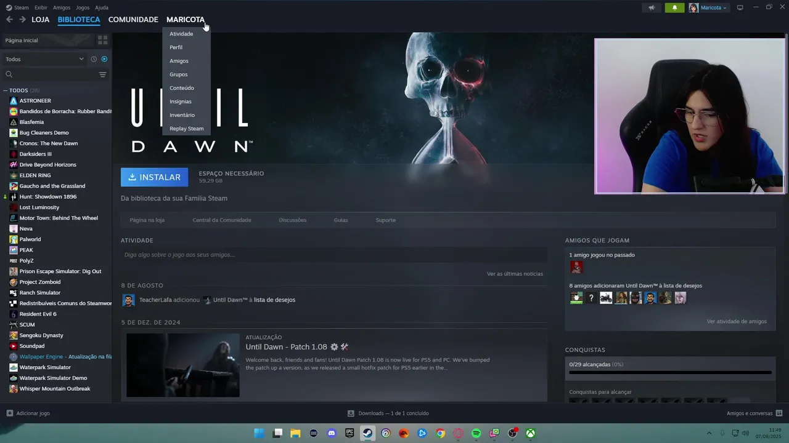The height and width of the screenshot is (443, 789).
Task: Click the PEAK game icon
Action: (x=14, y=250)
